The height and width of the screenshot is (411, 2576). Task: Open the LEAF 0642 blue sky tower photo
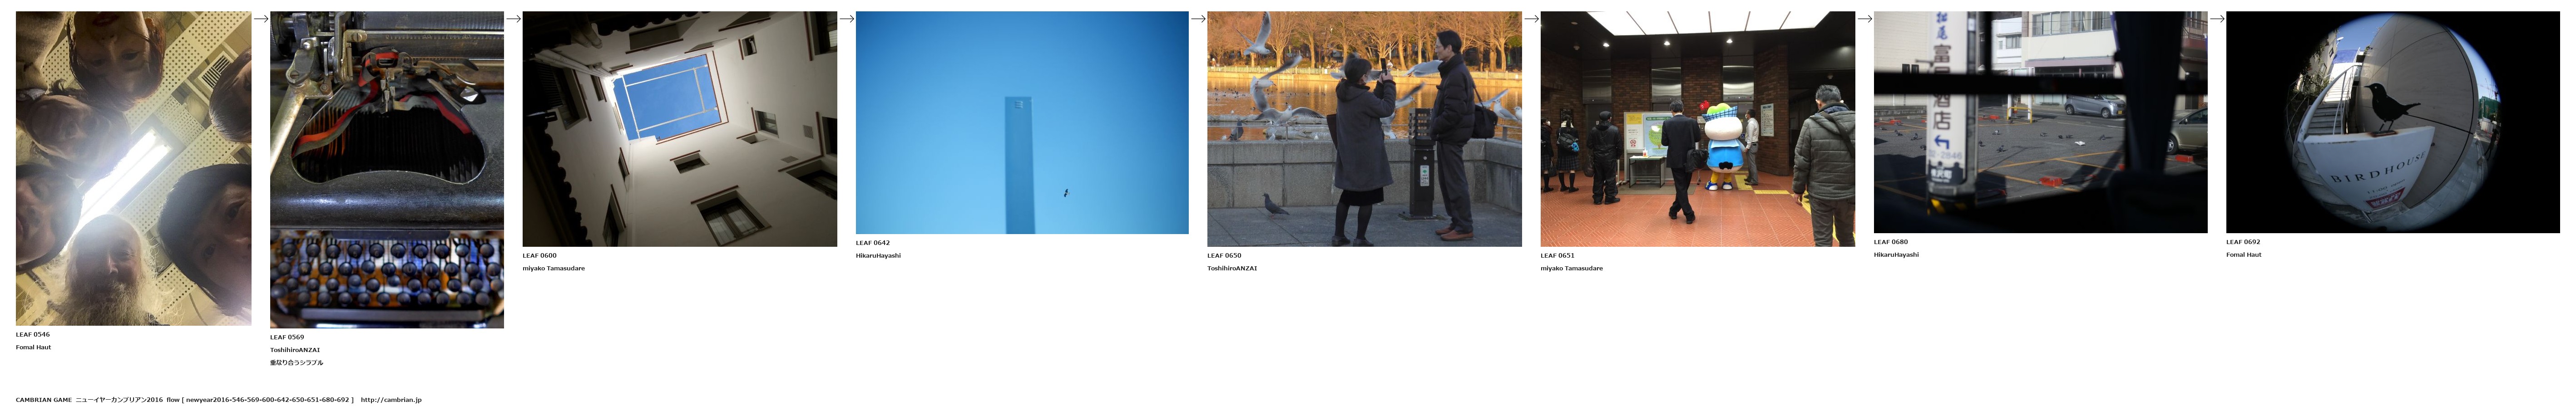[1022, 123]
